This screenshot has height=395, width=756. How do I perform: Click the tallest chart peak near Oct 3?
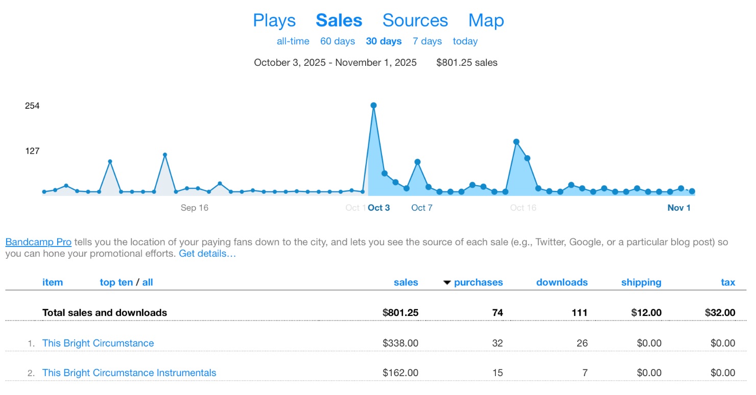pyautogui.click(x=373, y=105)
